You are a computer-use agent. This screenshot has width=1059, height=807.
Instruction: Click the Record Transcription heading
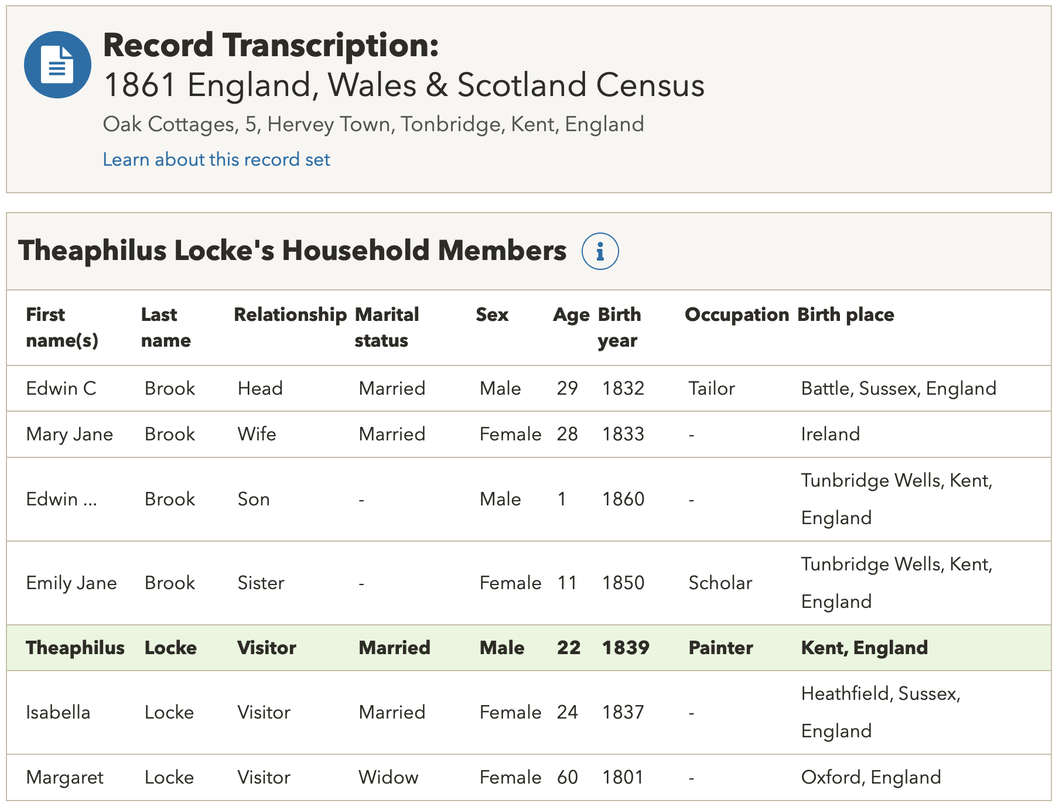click(271, 45)
